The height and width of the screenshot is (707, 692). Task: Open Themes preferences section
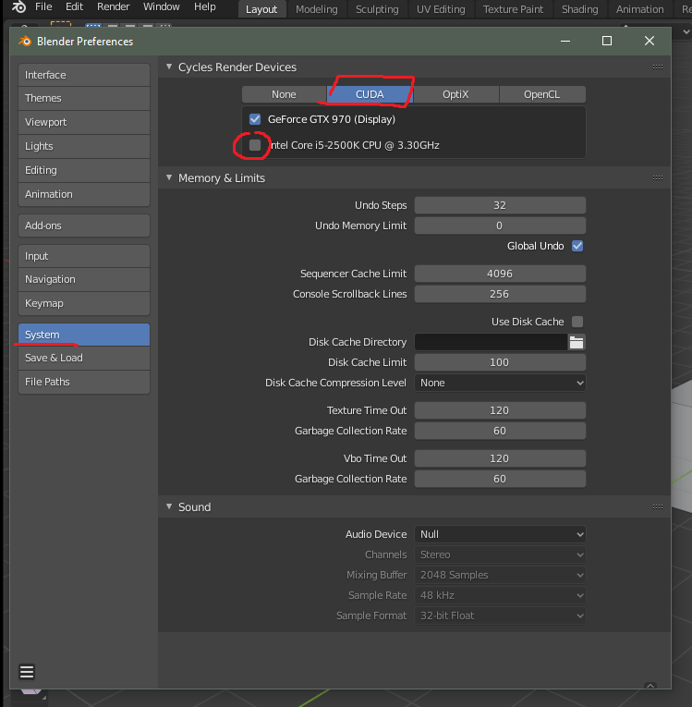click(x=84, y=98)
